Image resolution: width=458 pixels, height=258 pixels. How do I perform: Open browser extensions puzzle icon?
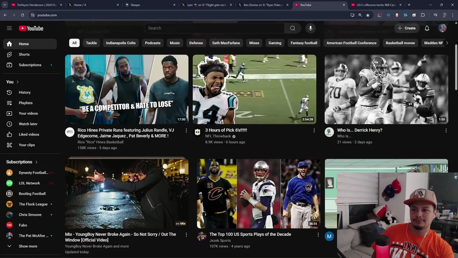[423, 15]
